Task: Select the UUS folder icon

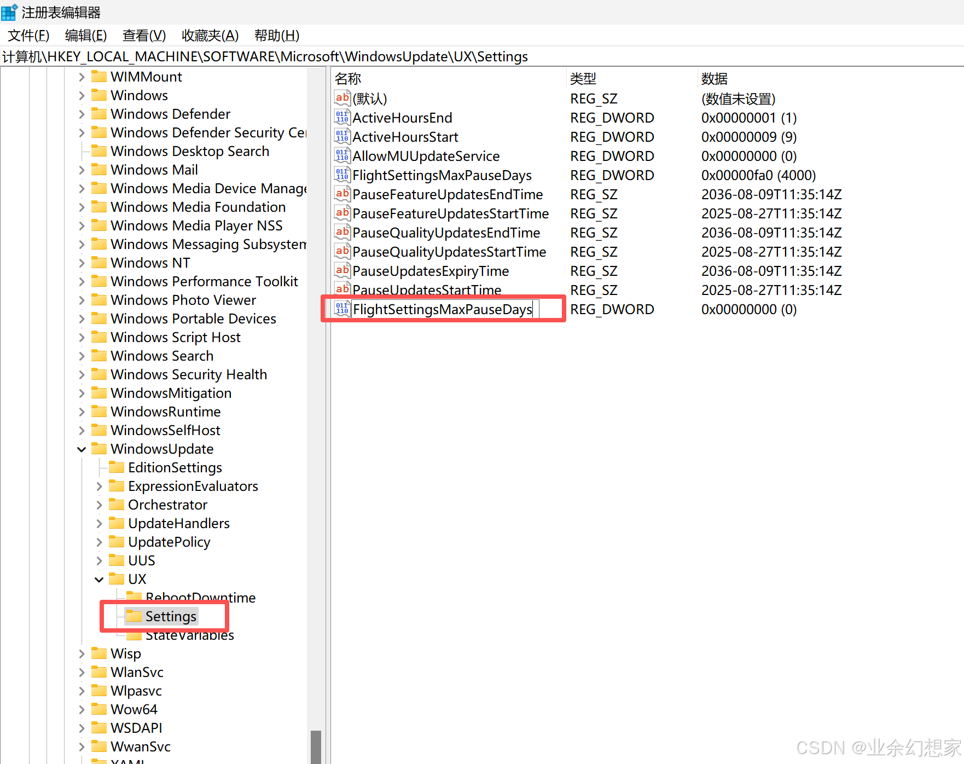Action: point(117,560)
